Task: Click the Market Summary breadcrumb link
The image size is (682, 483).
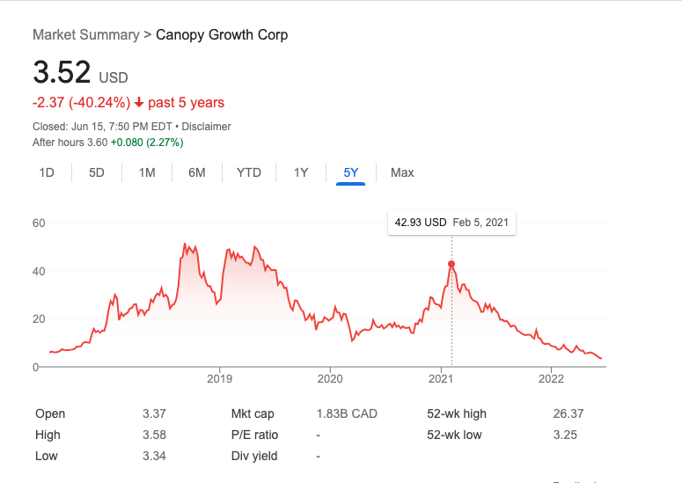Action: point(85,35)
